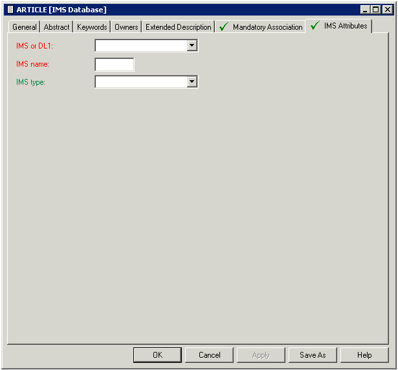
Task: Open Help for this dialog
Action: point(364,355)
